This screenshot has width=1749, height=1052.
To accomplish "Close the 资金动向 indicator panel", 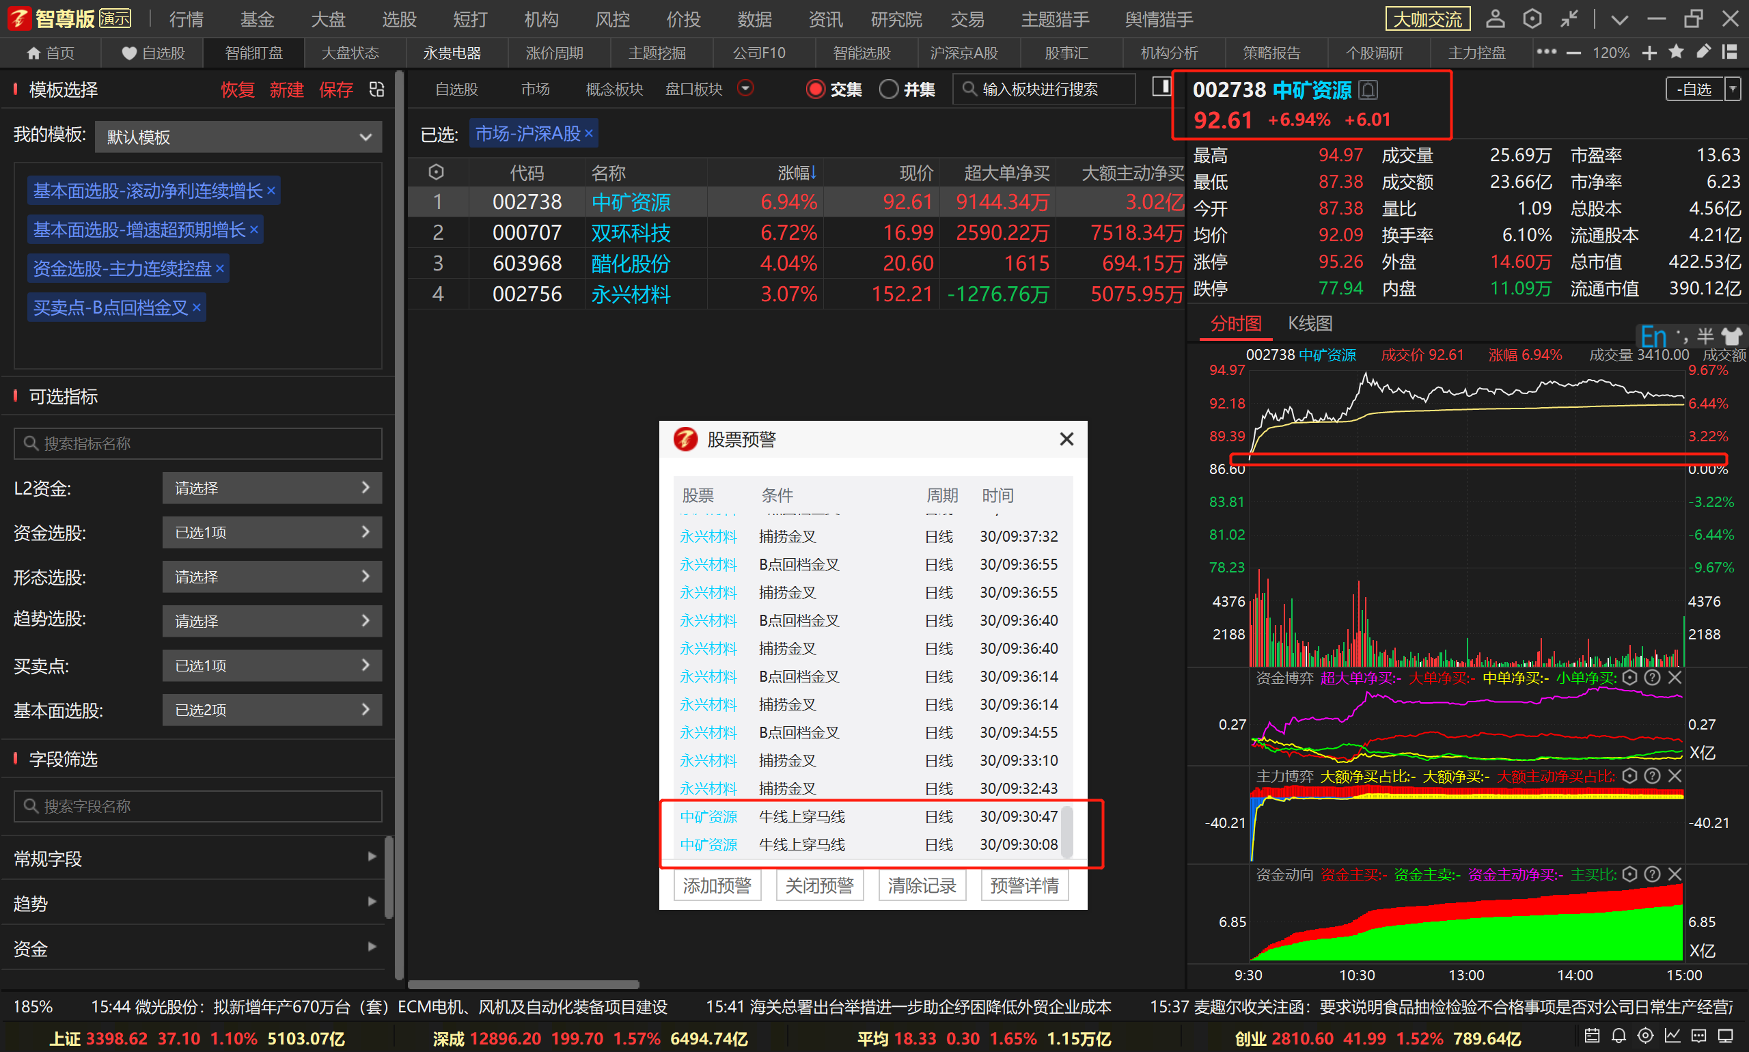I will pyautogui.click(x=1675, y=875).
